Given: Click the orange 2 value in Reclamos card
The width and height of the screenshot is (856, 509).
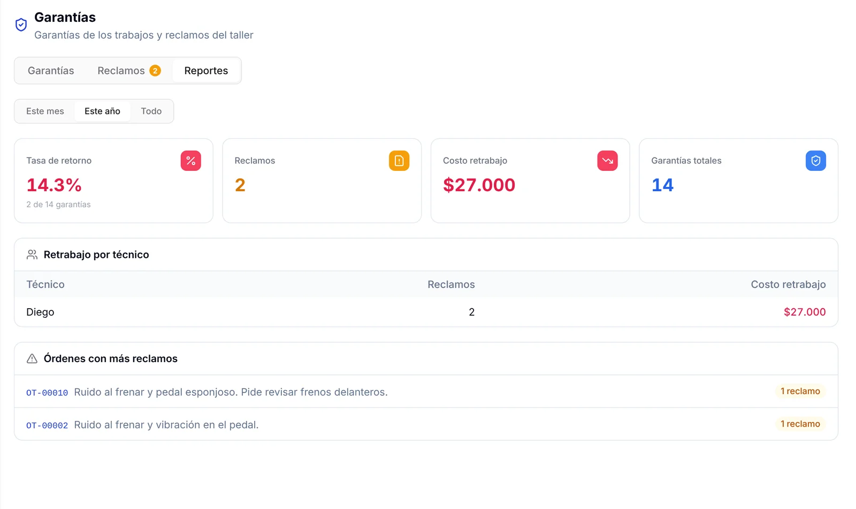Looking at the screenshot, I should tap(240, 185).
